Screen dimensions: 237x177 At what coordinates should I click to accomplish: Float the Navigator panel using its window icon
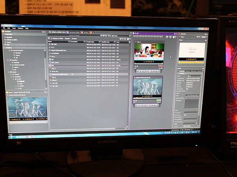[x=43, y=32]
